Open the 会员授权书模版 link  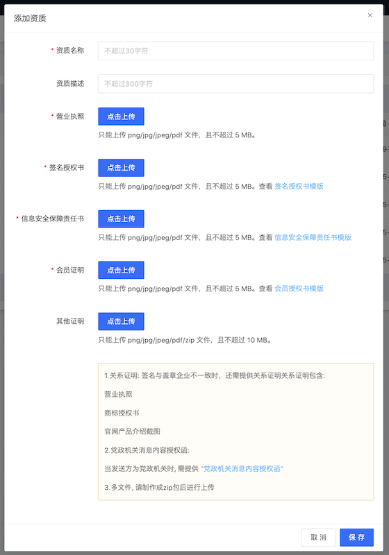tap(299, 289)
